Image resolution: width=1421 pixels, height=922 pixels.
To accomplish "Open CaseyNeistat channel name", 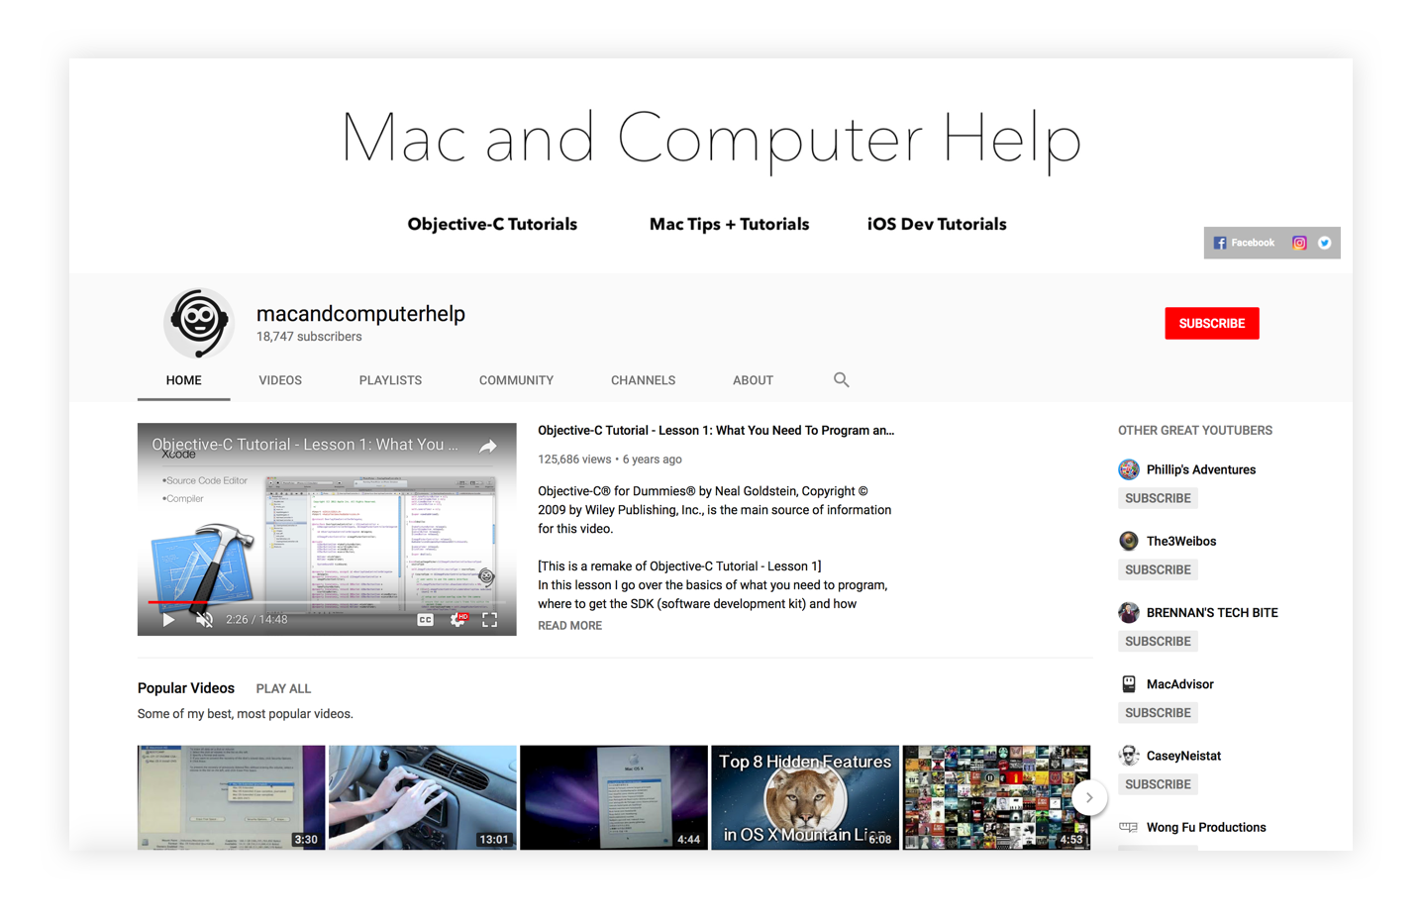I will point(1183,756).
